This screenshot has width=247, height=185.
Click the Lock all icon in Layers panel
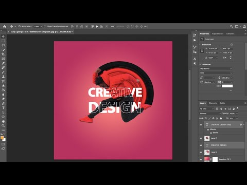[x=221, y=118]
